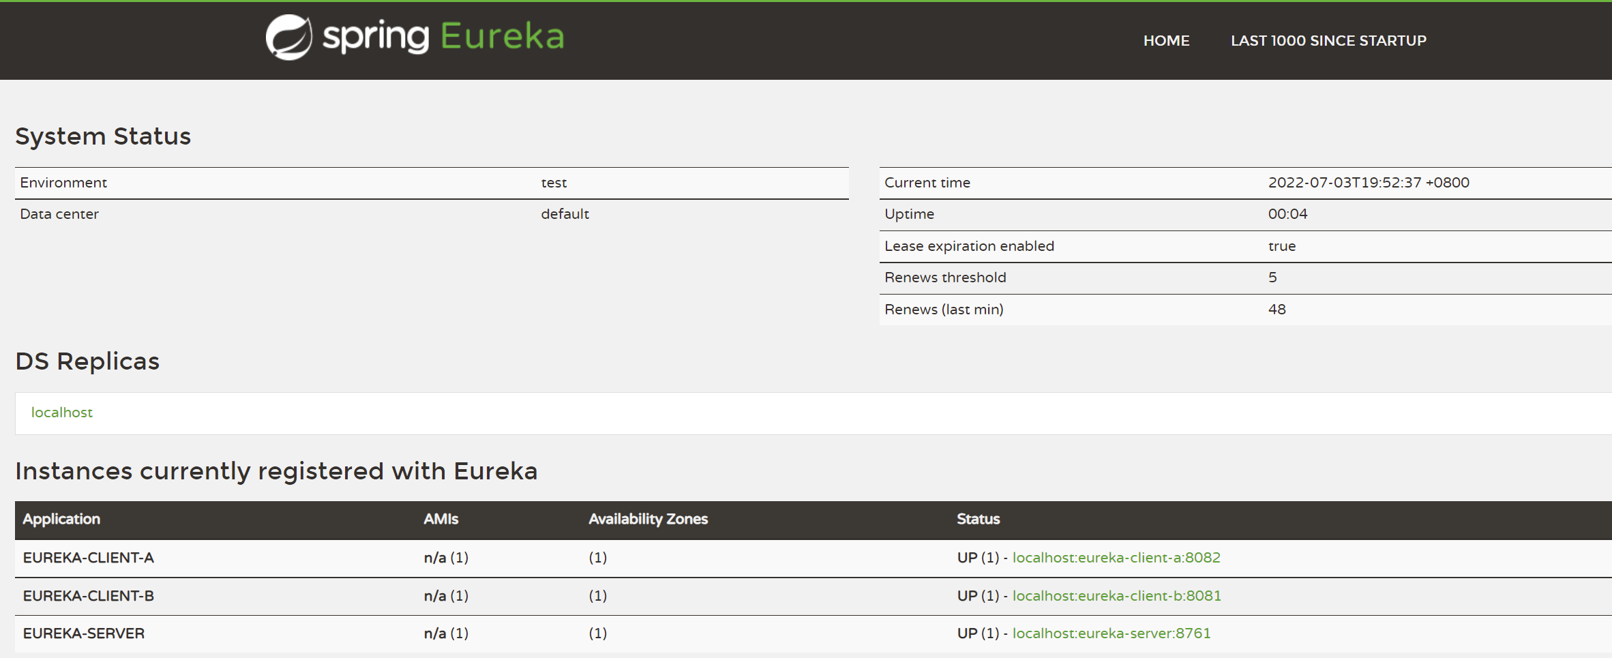The image size is (1612, 658).
Task: Select the Lease expiration enabled label
Action: tap(969, 246)
